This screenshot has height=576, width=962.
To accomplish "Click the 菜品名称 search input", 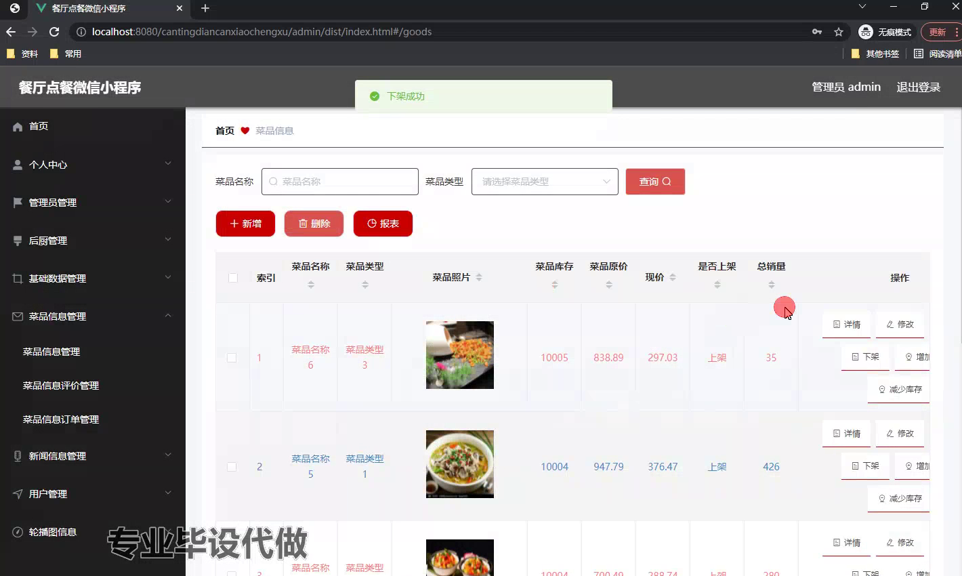I will pos(340,182).
